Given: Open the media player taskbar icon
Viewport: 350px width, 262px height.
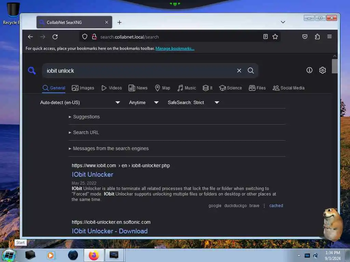Looking at the screenshot, I should (x=51, y=255).
